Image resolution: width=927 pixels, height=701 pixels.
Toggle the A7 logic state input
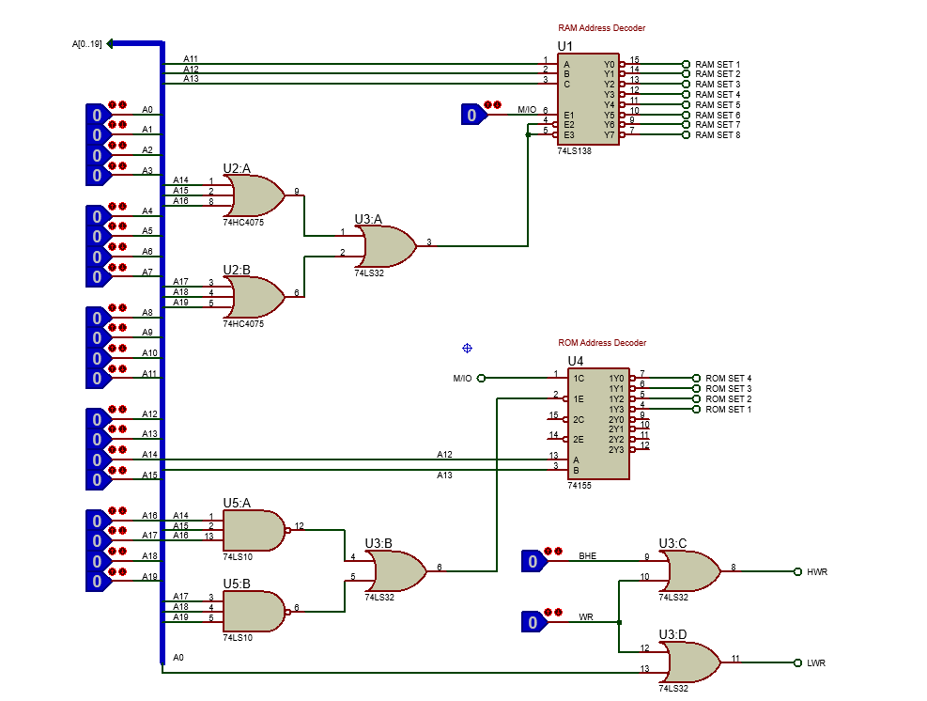pyautogui.click(x=97, y=277)
